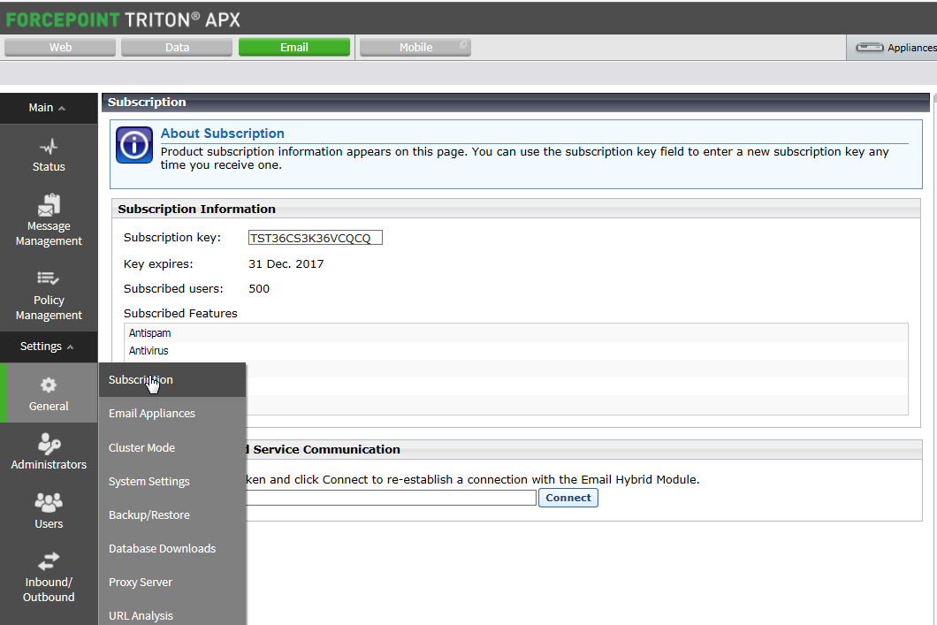This screenshot has height=625, width=937.
Task: Open Message Management in sidebar
Action: tap(49, 220)
